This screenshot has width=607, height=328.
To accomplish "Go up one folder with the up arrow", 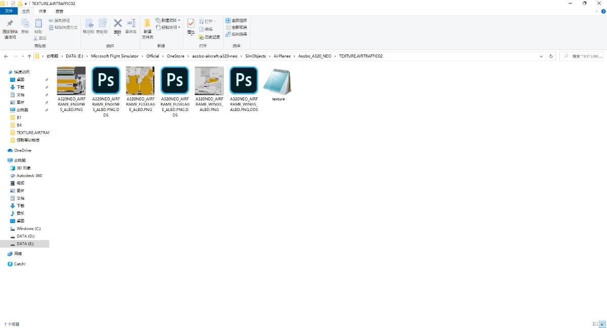I will 29,56.
